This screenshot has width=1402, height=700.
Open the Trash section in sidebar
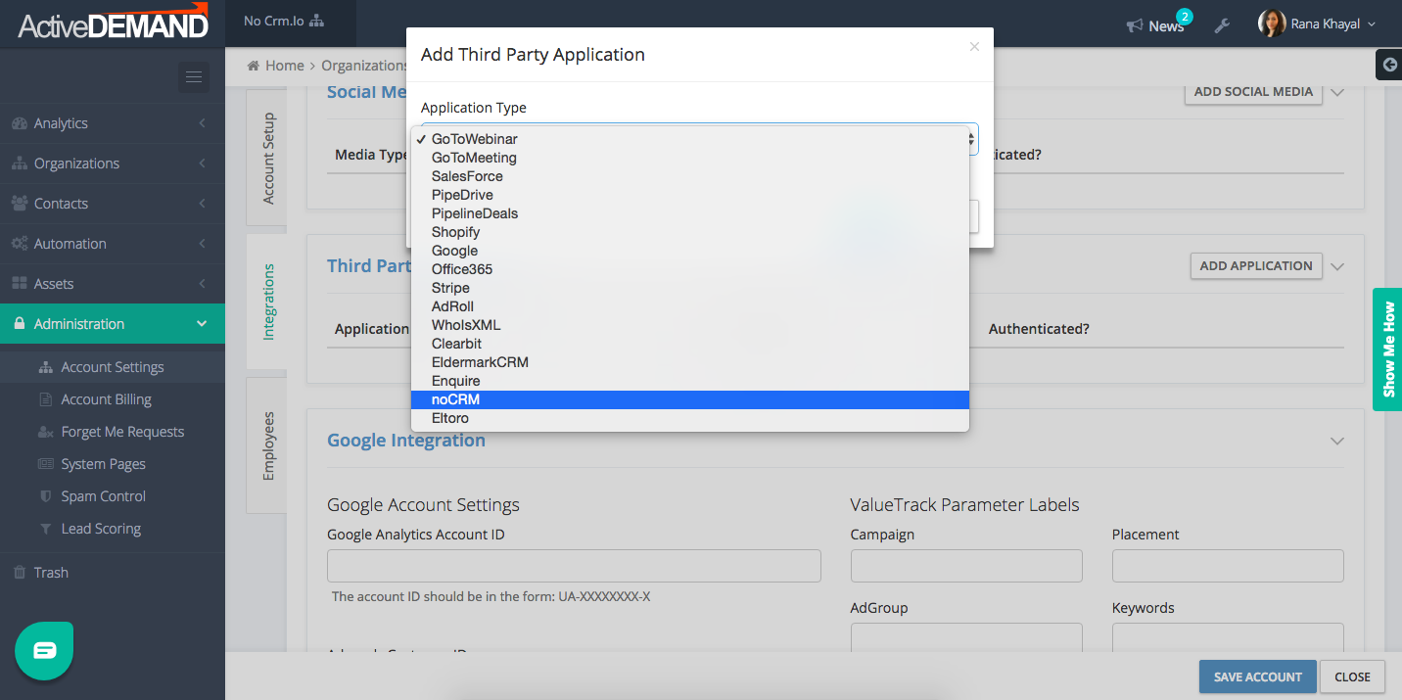tap(51, 572)
